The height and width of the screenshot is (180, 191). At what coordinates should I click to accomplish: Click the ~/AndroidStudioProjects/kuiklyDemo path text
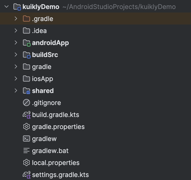click(x=119, y=7)
